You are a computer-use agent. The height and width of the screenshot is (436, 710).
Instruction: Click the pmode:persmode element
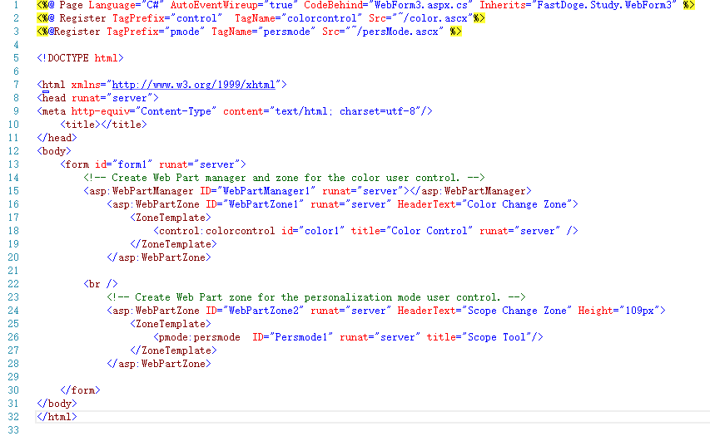click(348, 337)
